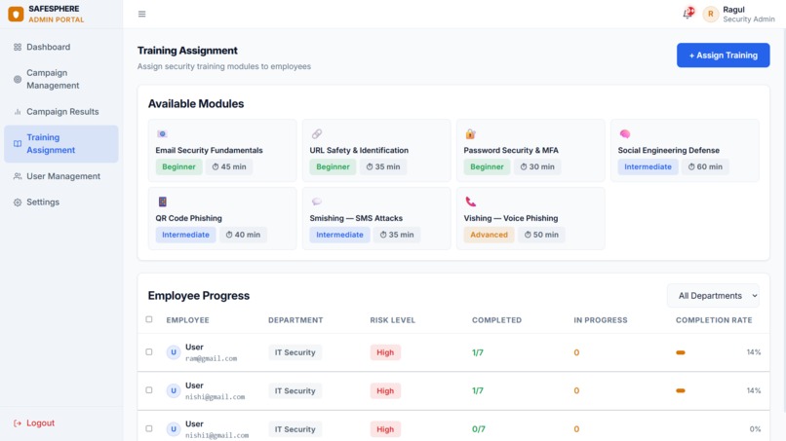Click the Intermediate badge on Smishing module
Viewport: 786px width, 441px height.
(339, 235)
